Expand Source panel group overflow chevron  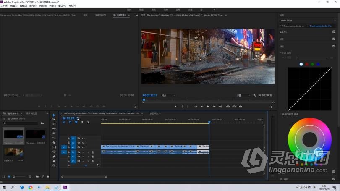pos(137,15)
